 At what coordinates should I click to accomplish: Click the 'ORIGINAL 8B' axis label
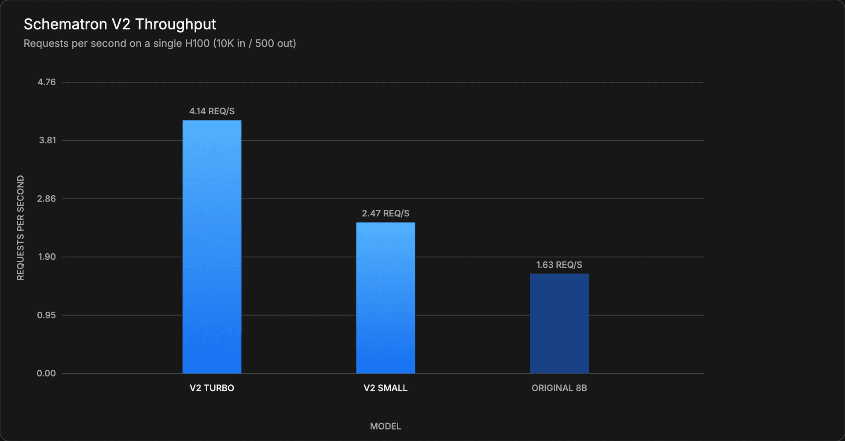559,388
